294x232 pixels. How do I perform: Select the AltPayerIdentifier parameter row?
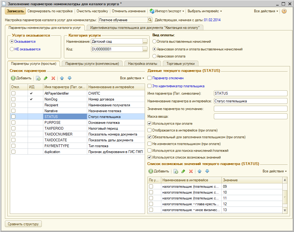tap(77, 93)
